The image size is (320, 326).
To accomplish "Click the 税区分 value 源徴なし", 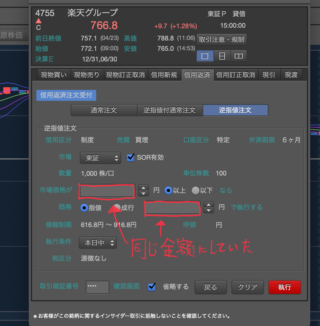I will point(94,258).
